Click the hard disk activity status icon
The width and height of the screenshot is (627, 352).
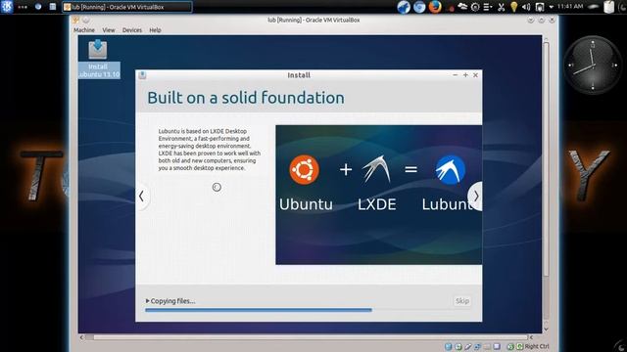(449, 346)
